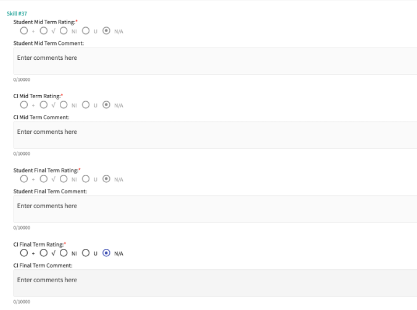Screen dimensions: 417x310
Task: Select '+' for CI Final Term Rating
Action: 23,253
